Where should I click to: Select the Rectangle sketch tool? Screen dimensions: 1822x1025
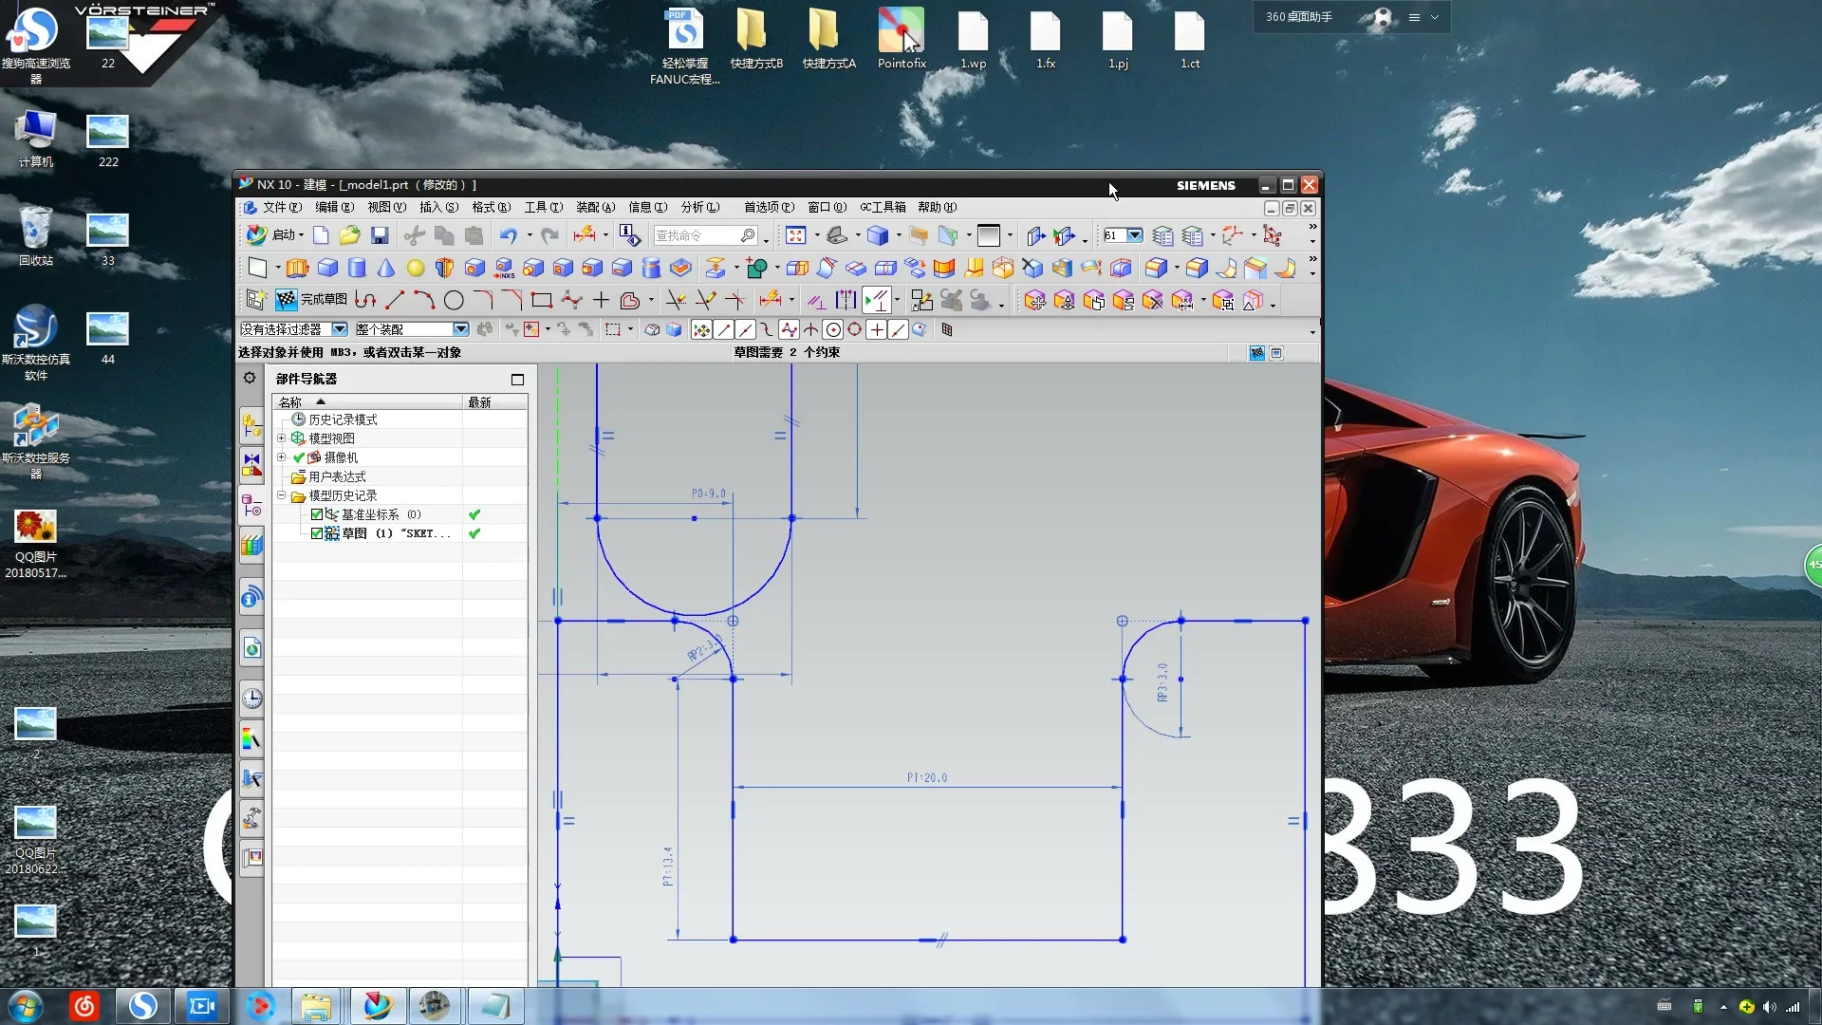(x=542, y=301)
